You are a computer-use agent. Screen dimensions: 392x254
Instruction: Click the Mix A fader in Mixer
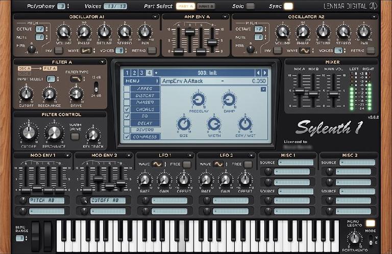tap(299, 91)
